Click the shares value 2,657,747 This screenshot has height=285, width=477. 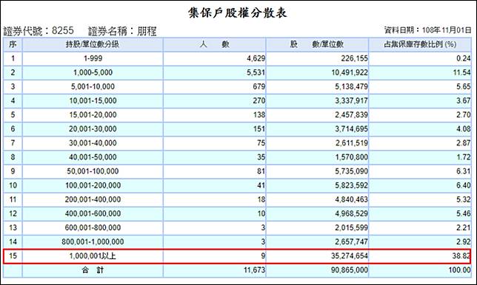(x=351, y=241)
